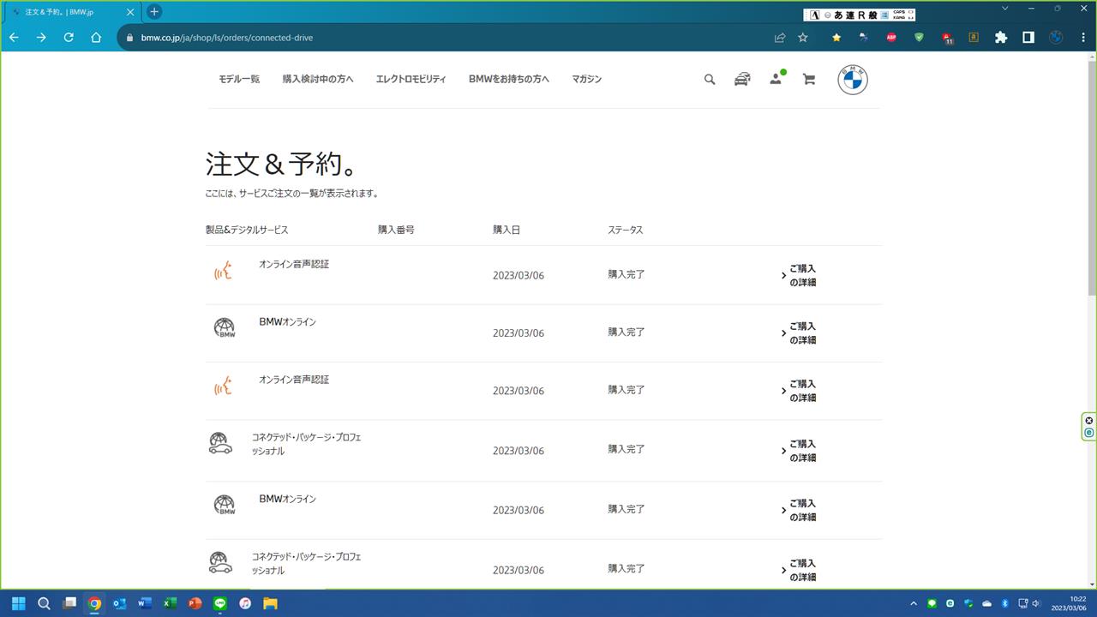The width and height of the screenshot is (1097, 617).
Task: Click the second オンライン音声認証 product name
Action: tap(294, 380)
